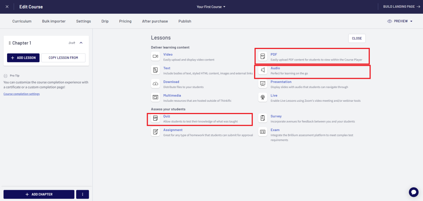Choose the Text lesson link
The image size is (423, 201).
coord(167,68)
